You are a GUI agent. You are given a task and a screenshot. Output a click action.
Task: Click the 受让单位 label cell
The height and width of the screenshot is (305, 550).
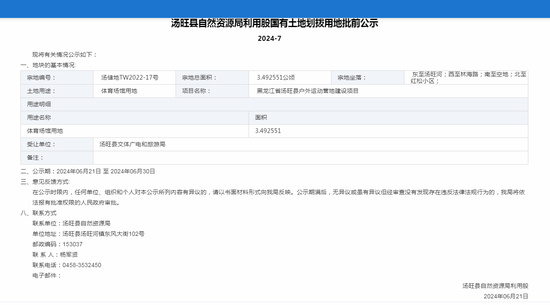coord(57,145)
